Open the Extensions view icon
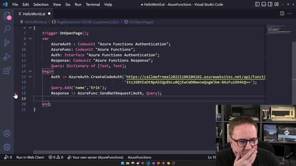The image size is (296, 166). point(7,71)
